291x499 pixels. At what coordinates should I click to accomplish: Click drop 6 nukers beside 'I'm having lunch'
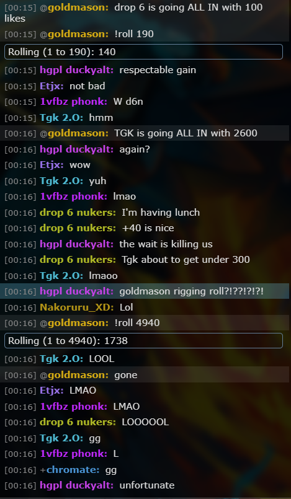(78, 213)
